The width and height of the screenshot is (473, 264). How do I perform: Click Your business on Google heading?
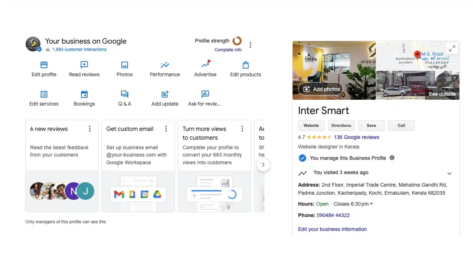[x=86, y=41]
